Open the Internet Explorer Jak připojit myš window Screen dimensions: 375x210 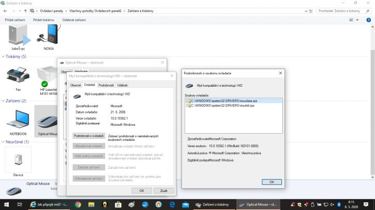(x=49, y=204)
